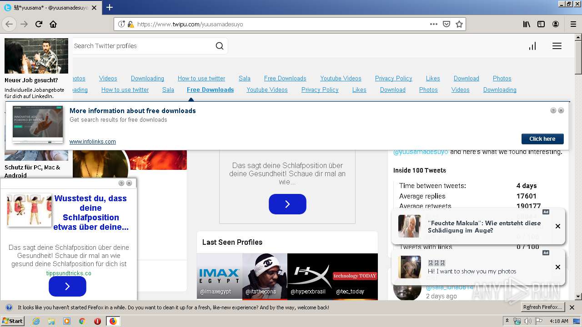The image size is (582, 327).
Task: Open @imaxegypt profile thumbnail
Action: point(220,276)
